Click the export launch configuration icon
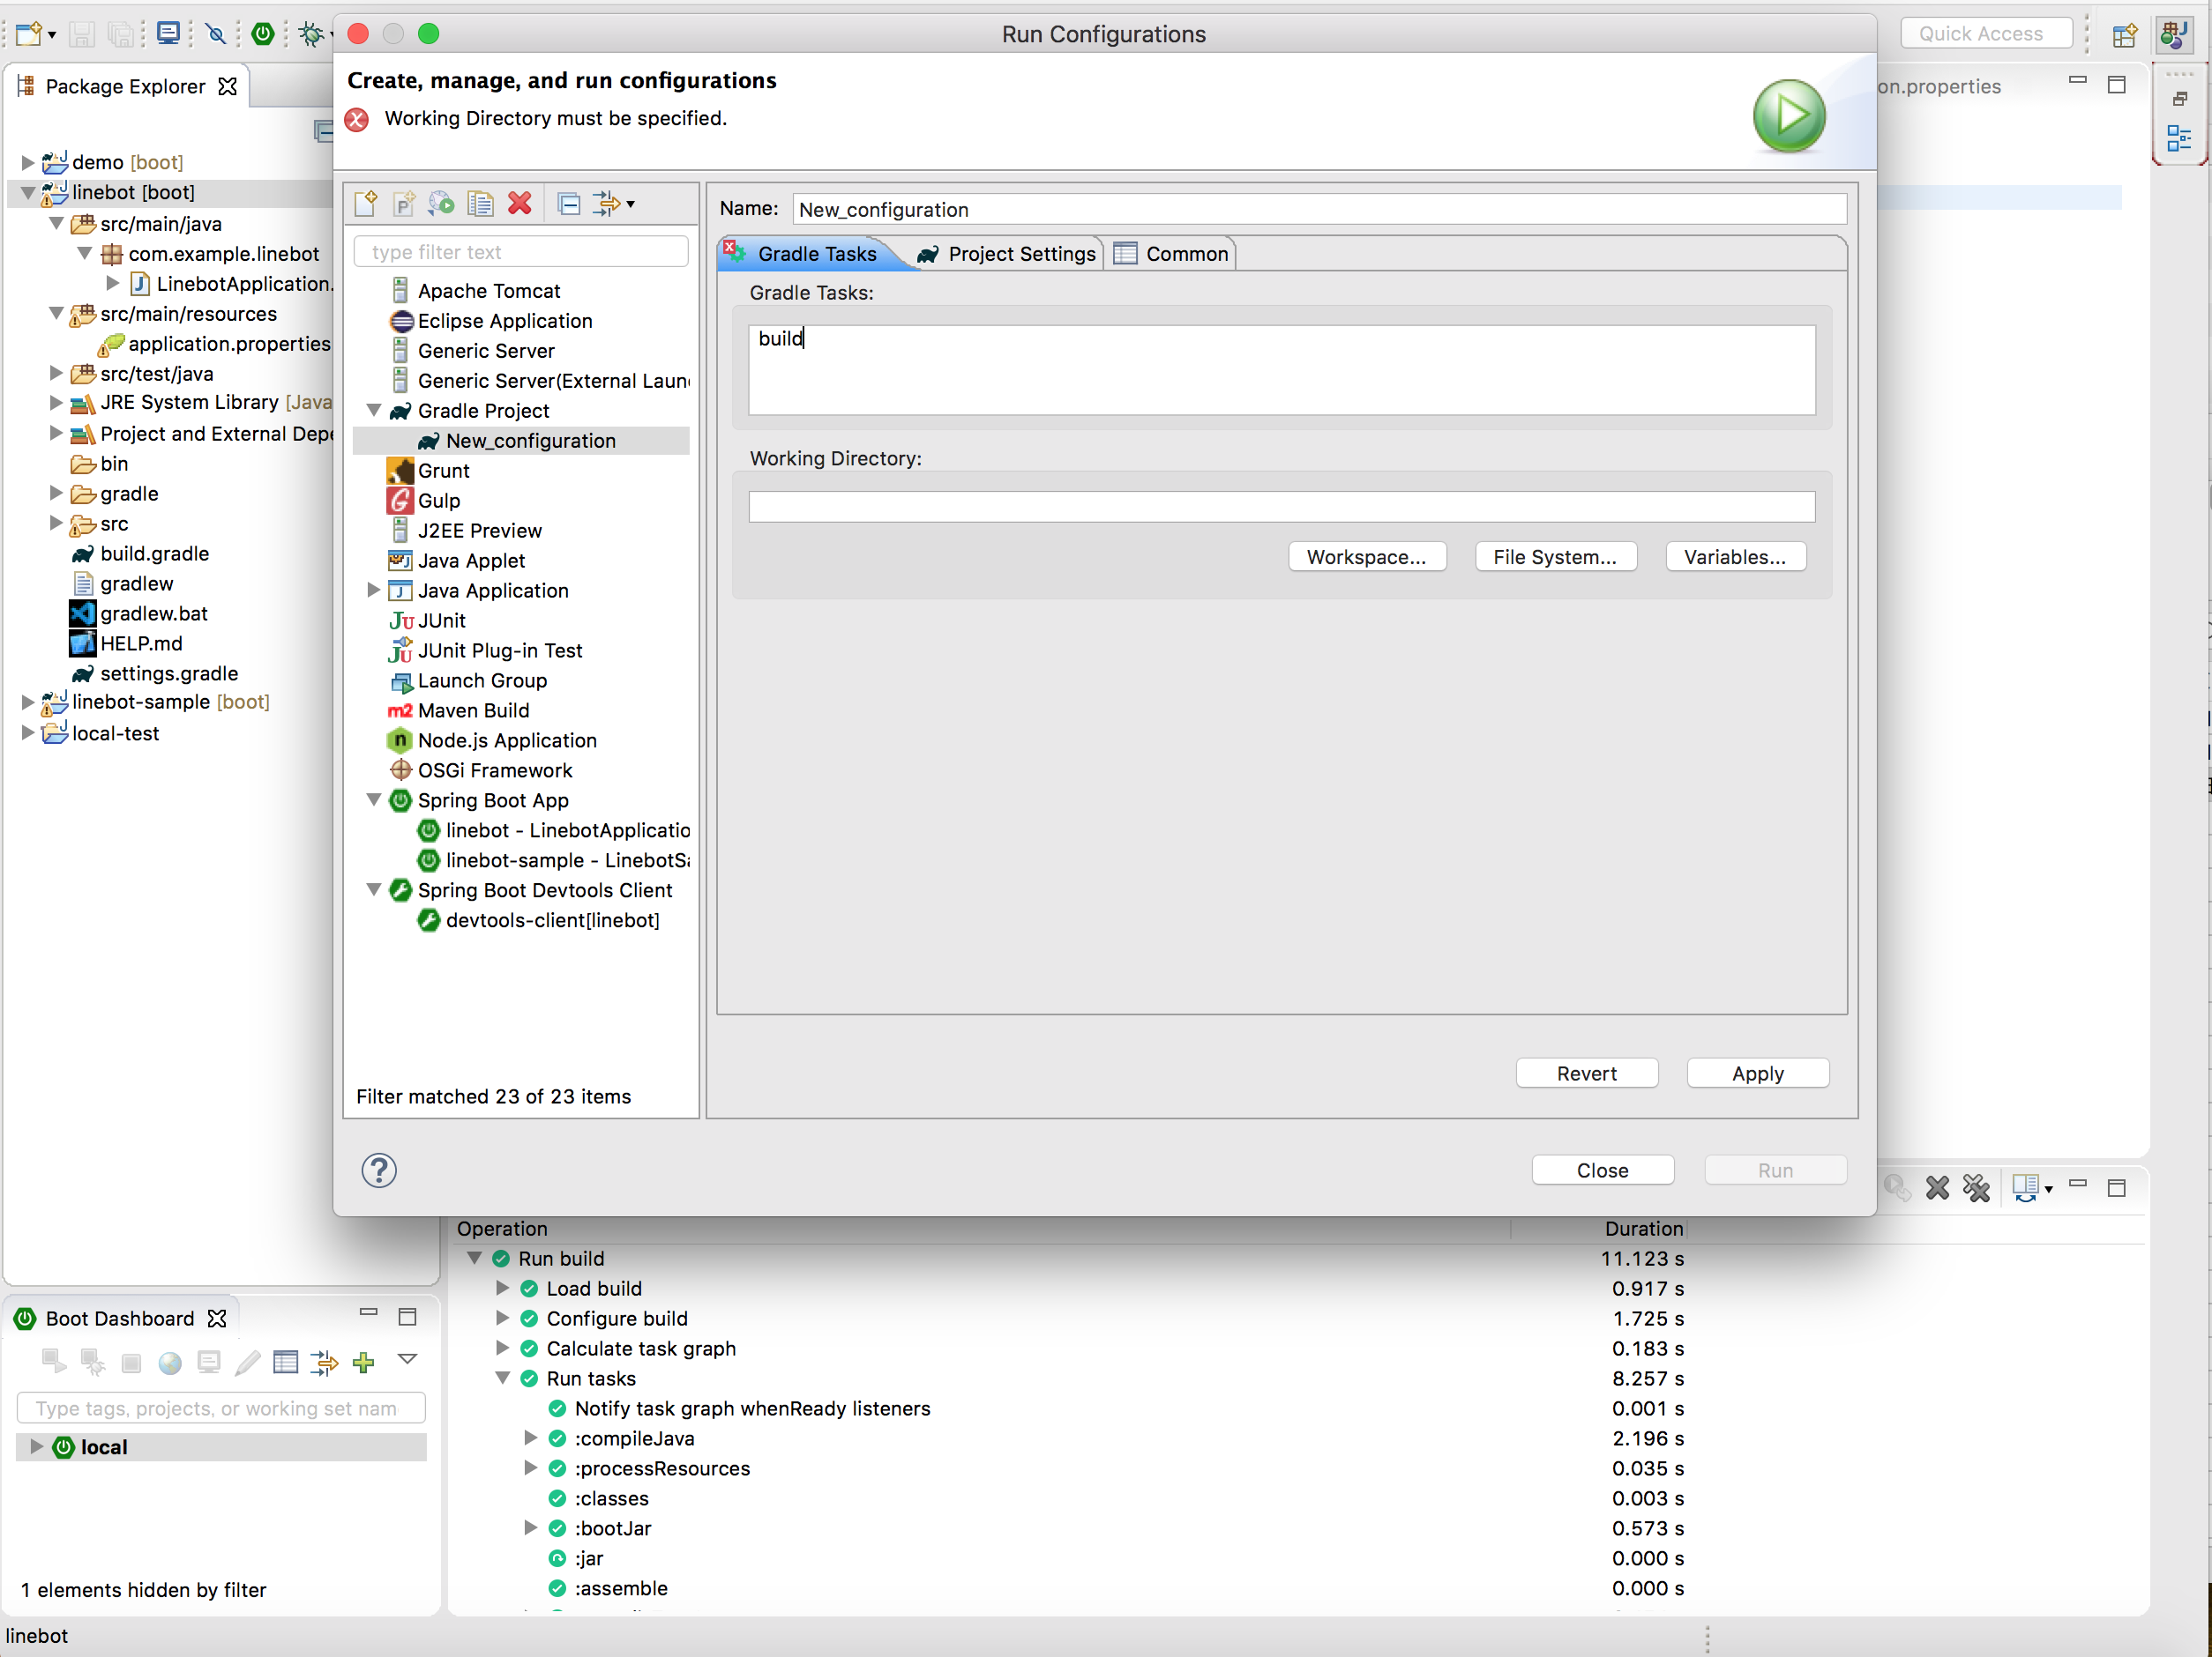 pos(442,204)
